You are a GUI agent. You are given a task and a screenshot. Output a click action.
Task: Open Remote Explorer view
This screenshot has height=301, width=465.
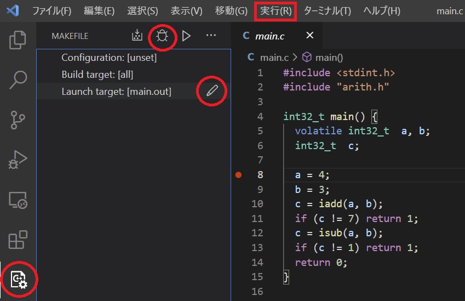18,200
